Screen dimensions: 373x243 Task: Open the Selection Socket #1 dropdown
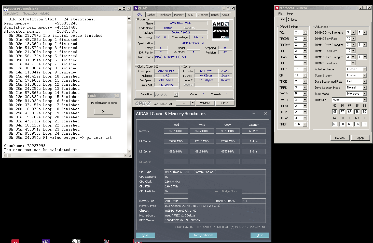[176, 94]
